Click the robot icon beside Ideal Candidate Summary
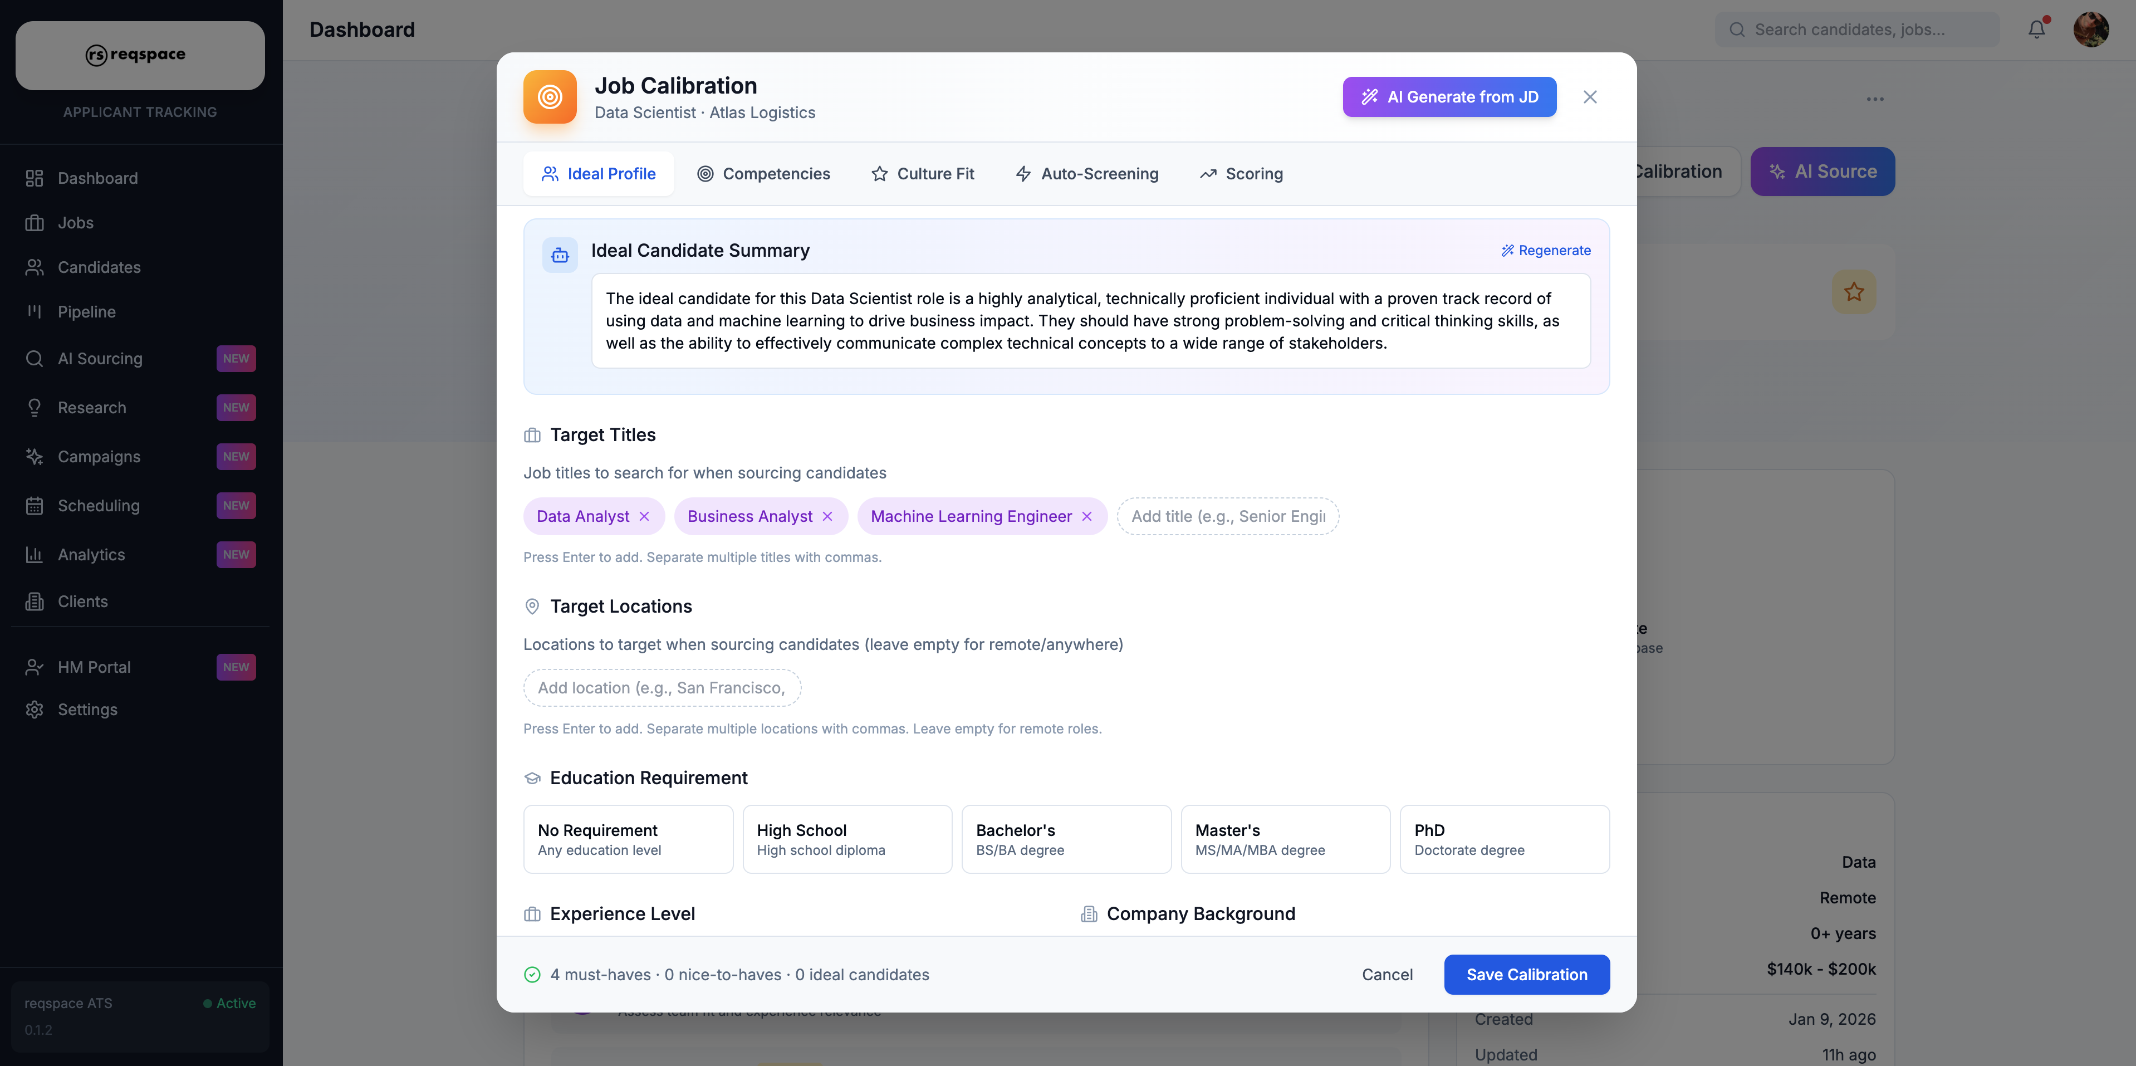Image resolution: width=2136 pixels, height=1066 pixels. click(x=560, y=255)
